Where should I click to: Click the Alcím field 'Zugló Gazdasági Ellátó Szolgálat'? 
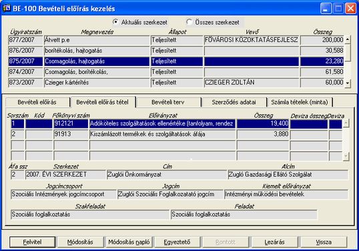[288, 174]
